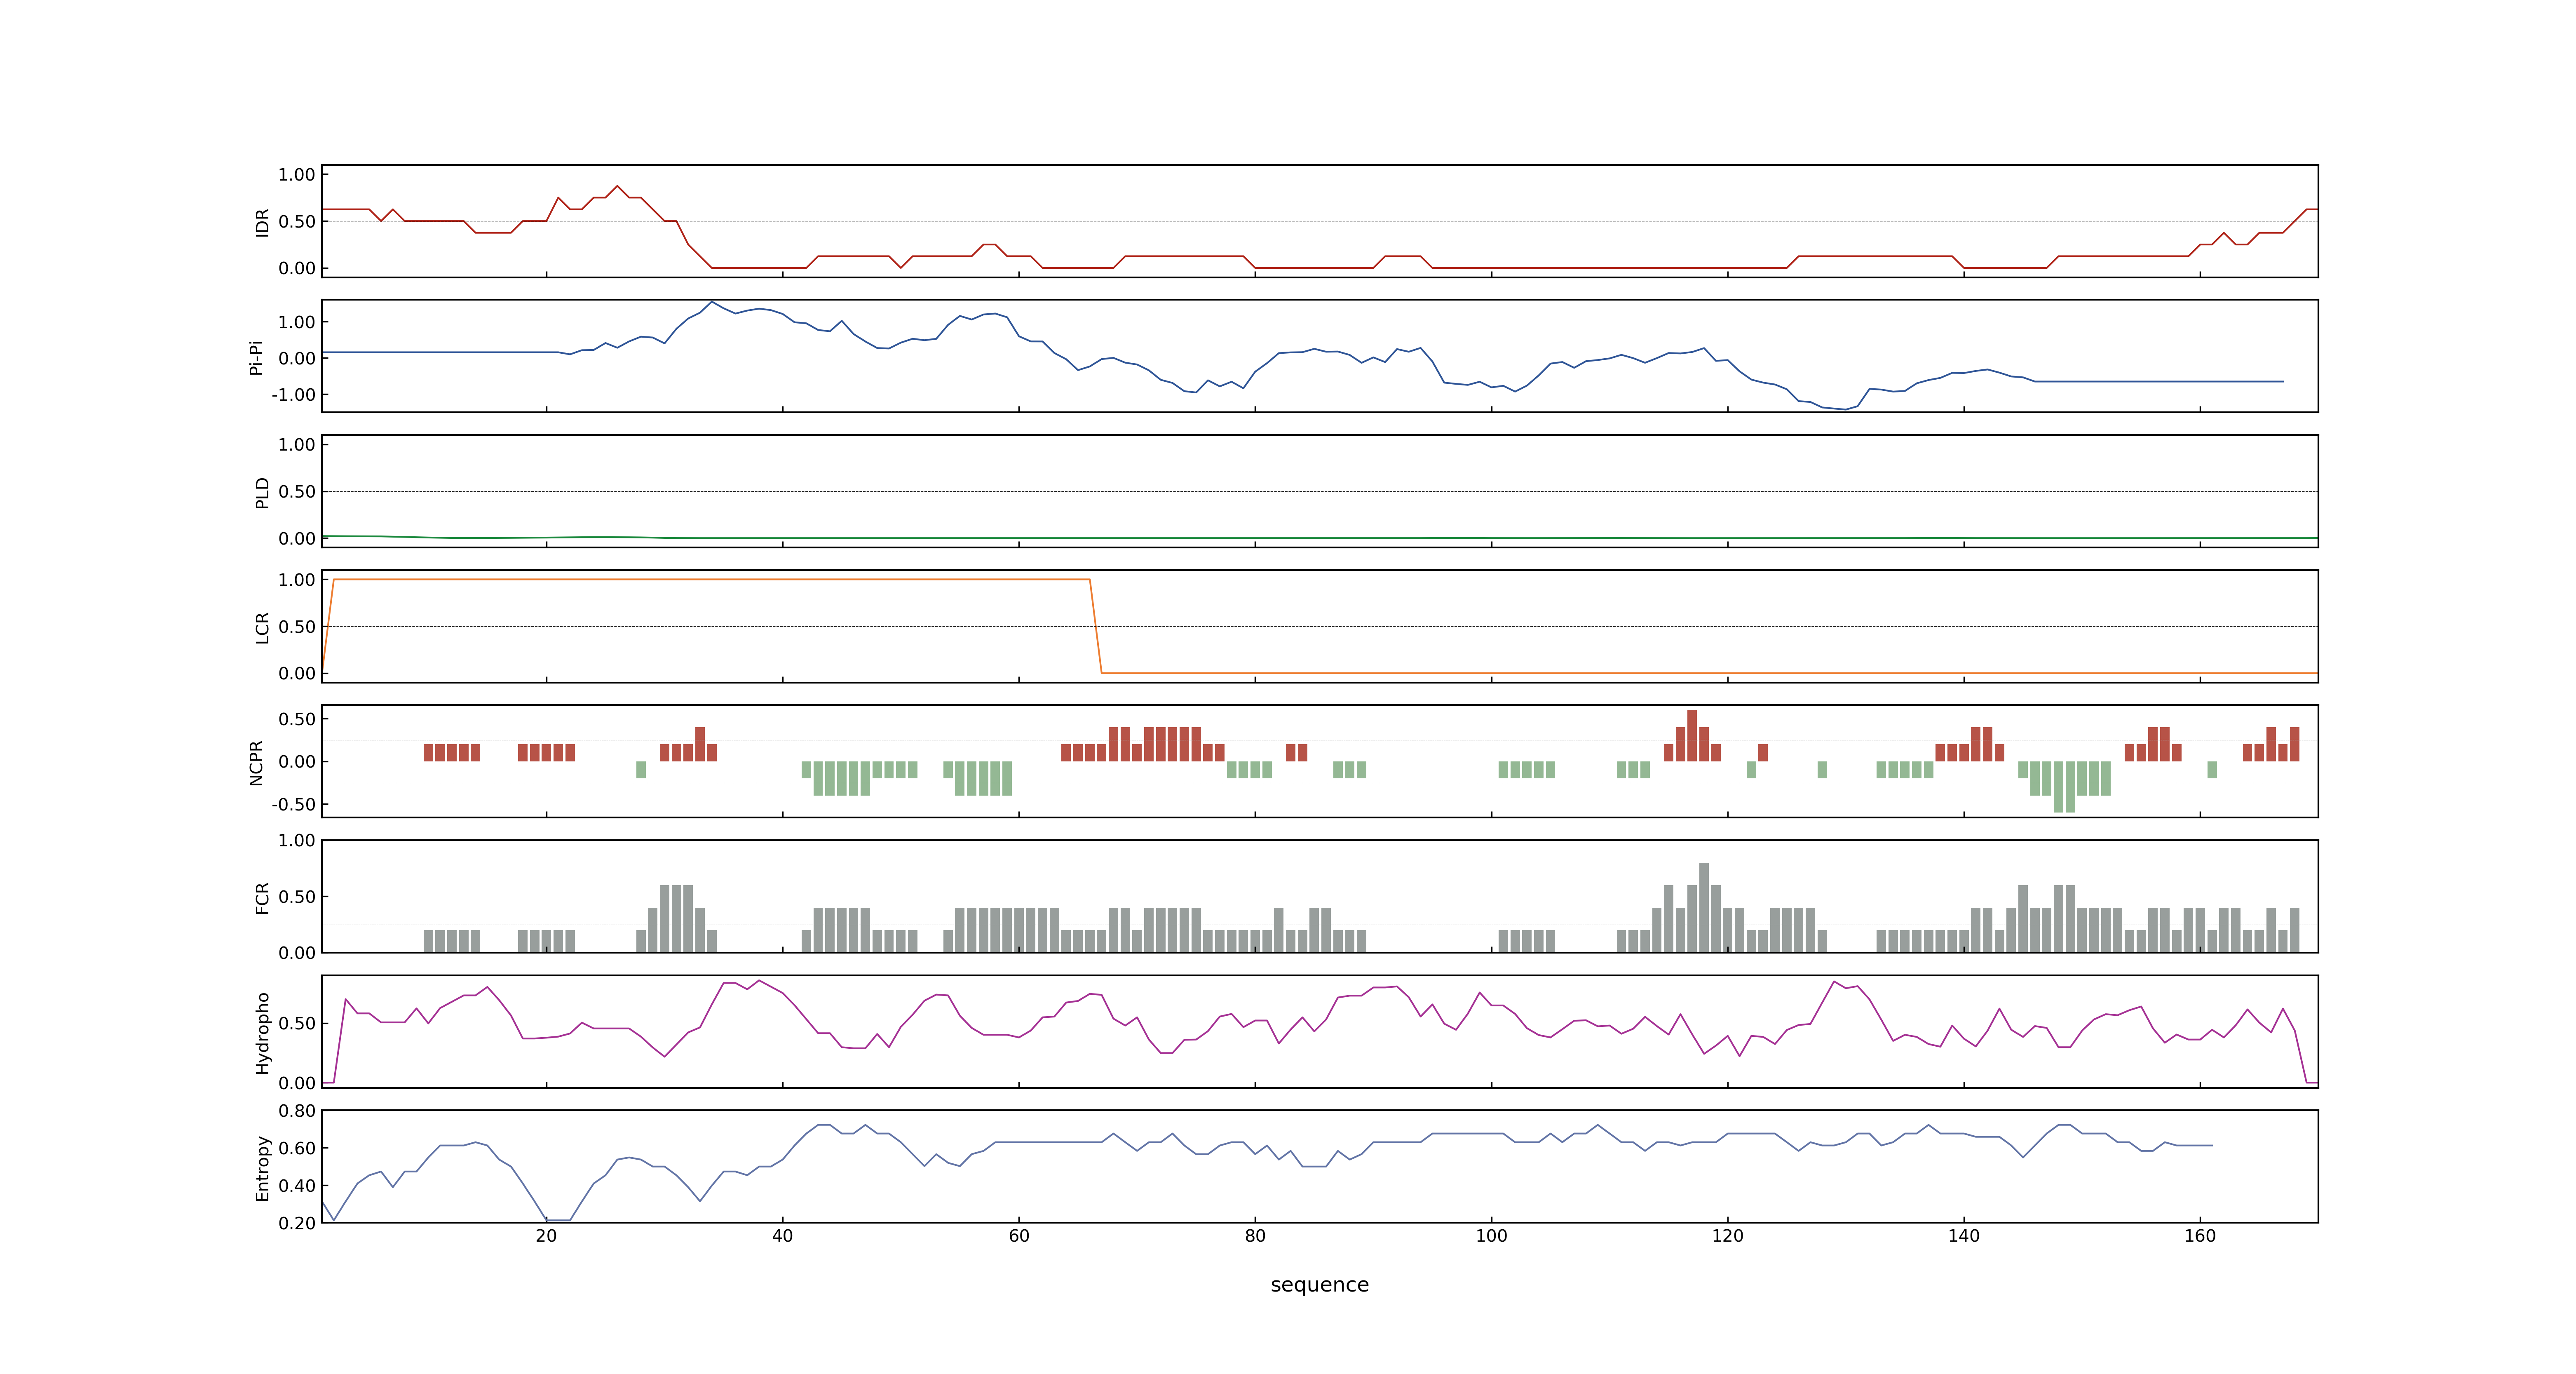2576x1374 pixels.
Task: Click the 0.50 tick on PLD axis
Action: click(297, 492)
